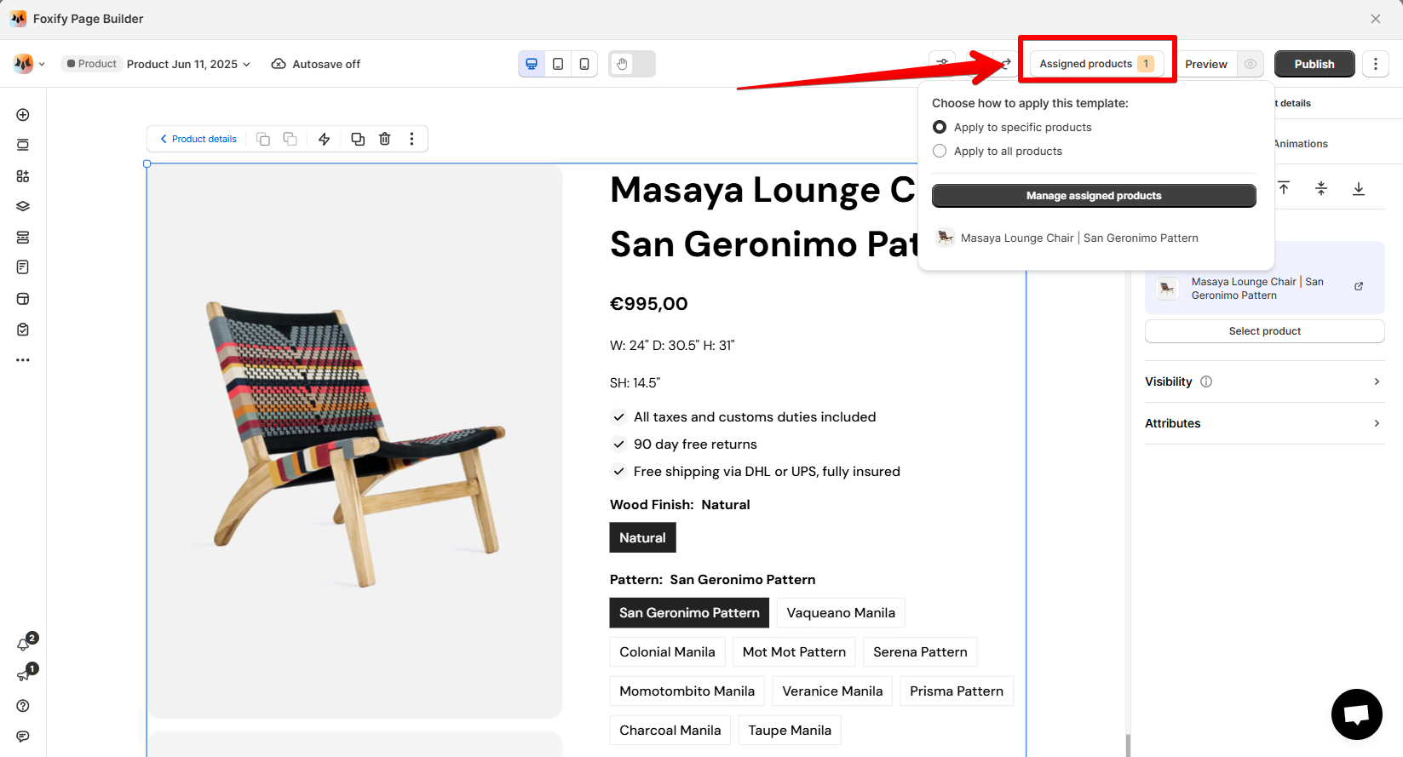Image resolution: width=1403 pixels, height=757 pixels.
Task: Open the Product Jun 11, 2025 dropdown
Action: (x=188, y=64)
